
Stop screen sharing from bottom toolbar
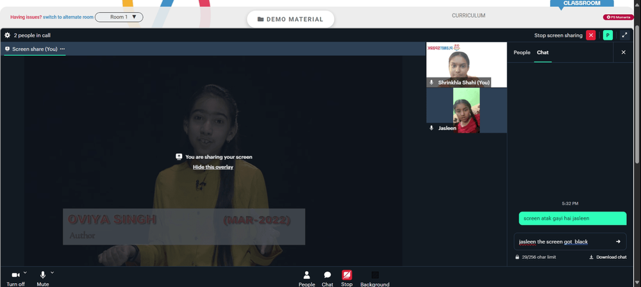(x=347, y=279)
